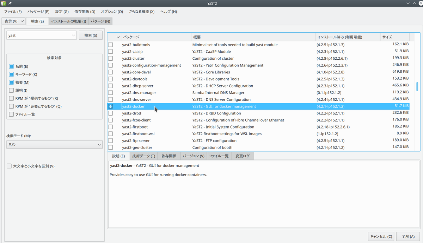Switch to the パターン (N) tab
This screenshot has height=243, width=423.
[100, 21]
